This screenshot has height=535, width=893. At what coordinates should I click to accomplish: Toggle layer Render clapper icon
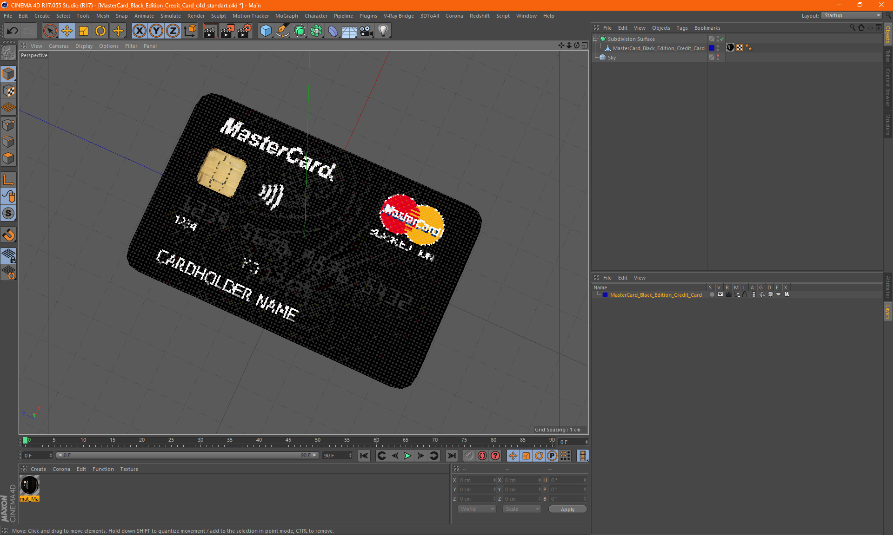point(728,294)
